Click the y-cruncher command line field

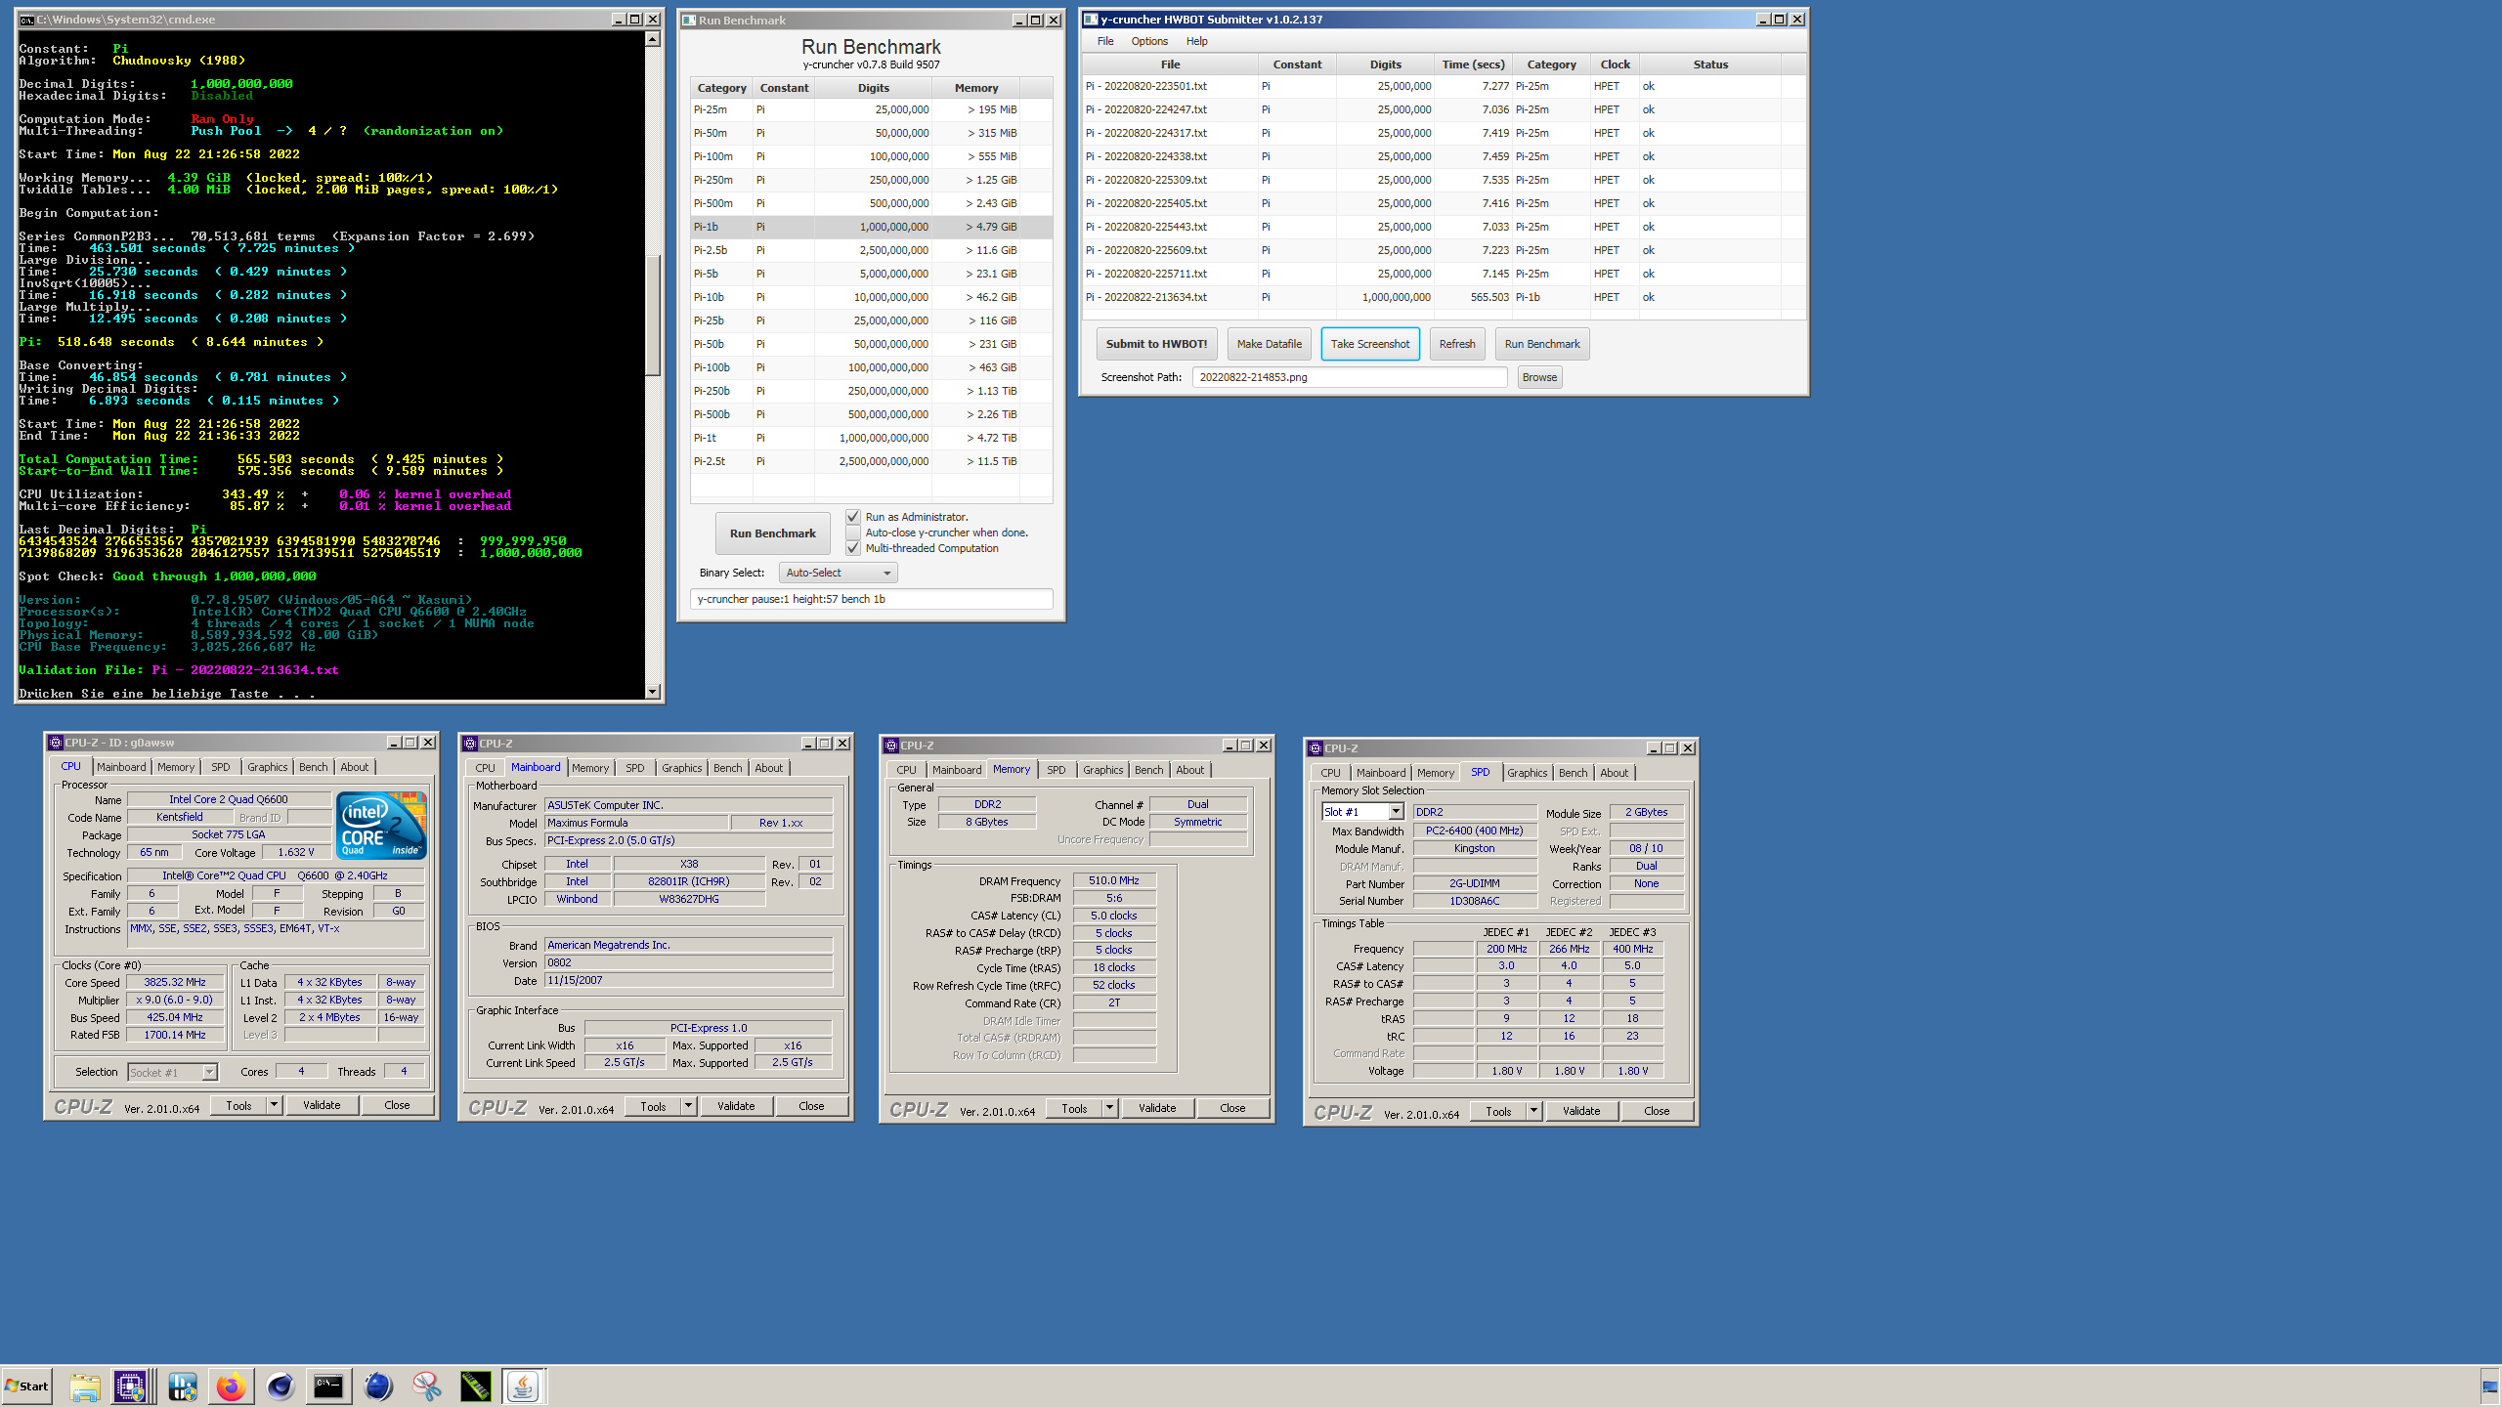coord(871,599)
